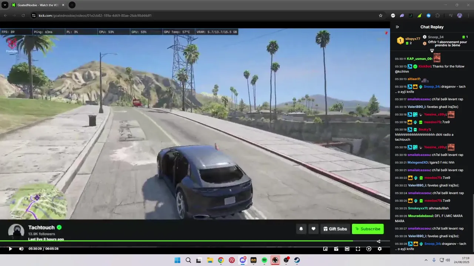Open a new browser tab
The width and height of the screenshot is (474, 266).
click(x=72, y=5)
